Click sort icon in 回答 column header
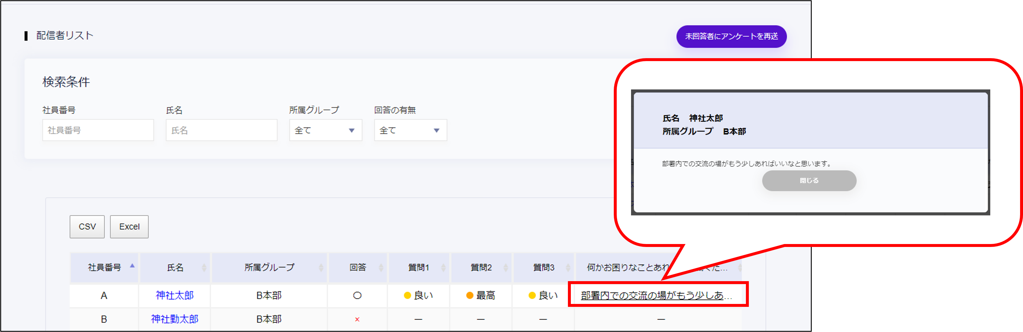 pos(381,268)
